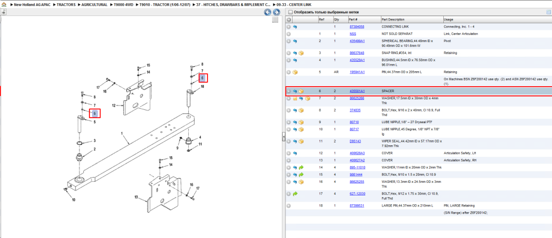Viewport: 552px width, 238px height.
Task: Click the package box icon on the 374835 bolt row
Action: tap(301, 110)
